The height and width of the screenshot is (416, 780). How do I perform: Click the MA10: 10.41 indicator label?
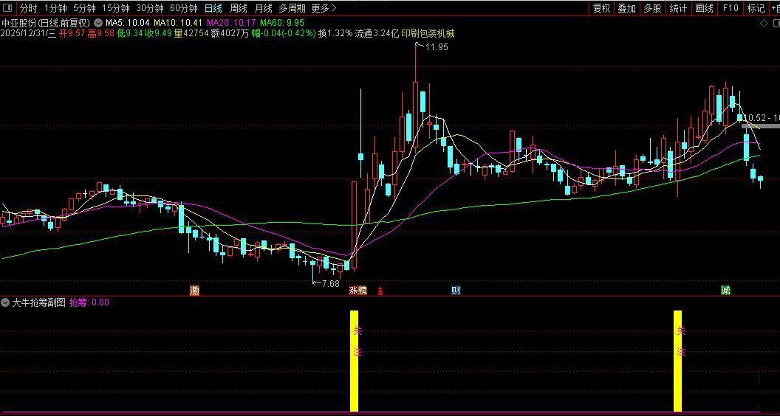[x=177, y=22]
